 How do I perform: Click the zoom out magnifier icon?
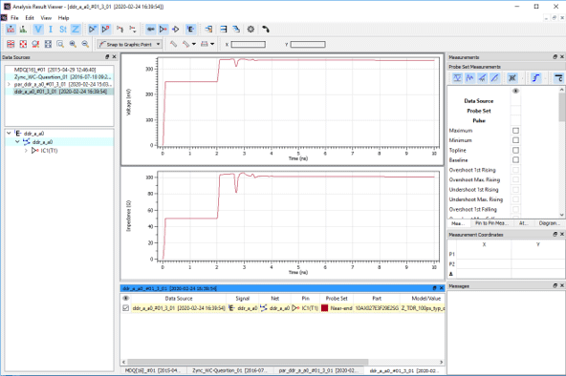(x=85, y=44)
